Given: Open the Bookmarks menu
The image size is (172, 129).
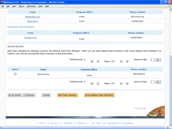Looking at the screenshot, I should pos(31,6).
